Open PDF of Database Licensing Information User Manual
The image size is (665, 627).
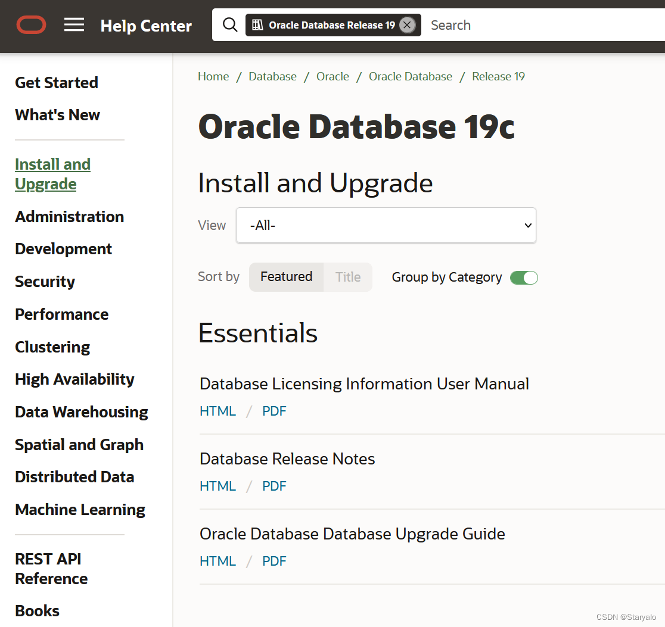tap(274, 411)
